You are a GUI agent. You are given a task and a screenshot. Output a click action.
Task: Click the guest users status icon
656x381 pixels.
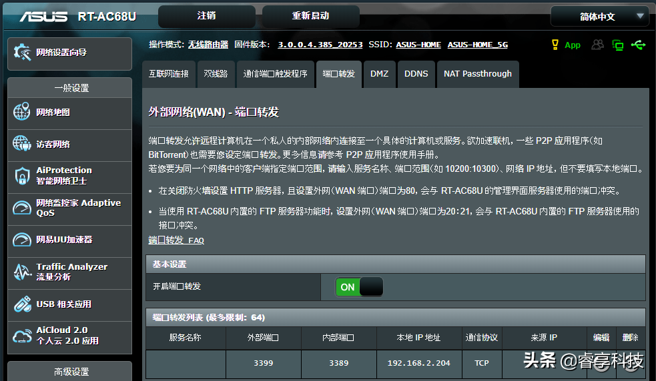[x=598, y=44]
